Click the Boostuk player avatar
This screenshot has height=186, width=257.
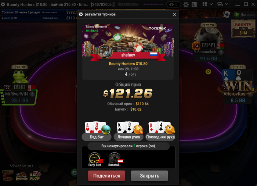coord(115,158)
